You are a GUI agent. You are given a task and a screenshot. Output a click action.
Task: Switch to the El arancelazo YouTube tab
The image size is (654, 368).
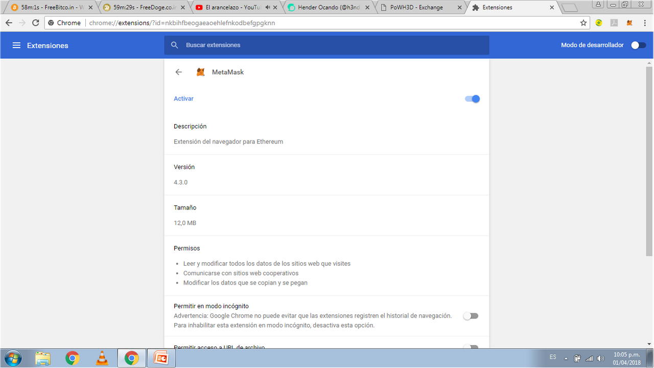pyautogui.click(x=234, y=8)
